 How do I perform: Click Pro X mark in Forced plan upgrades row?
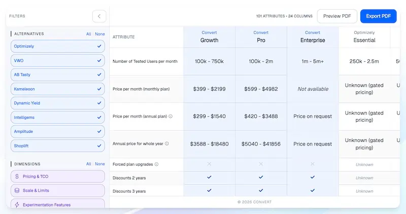261,164
